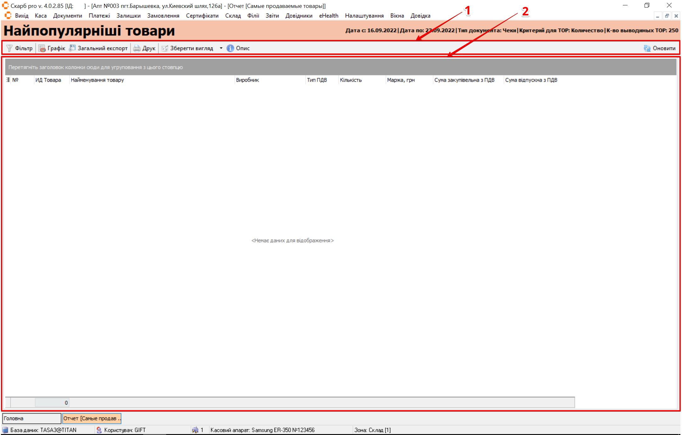Click the Друк printer icon
Viewport: 682px width, 435px height.
tap(137, 48)
